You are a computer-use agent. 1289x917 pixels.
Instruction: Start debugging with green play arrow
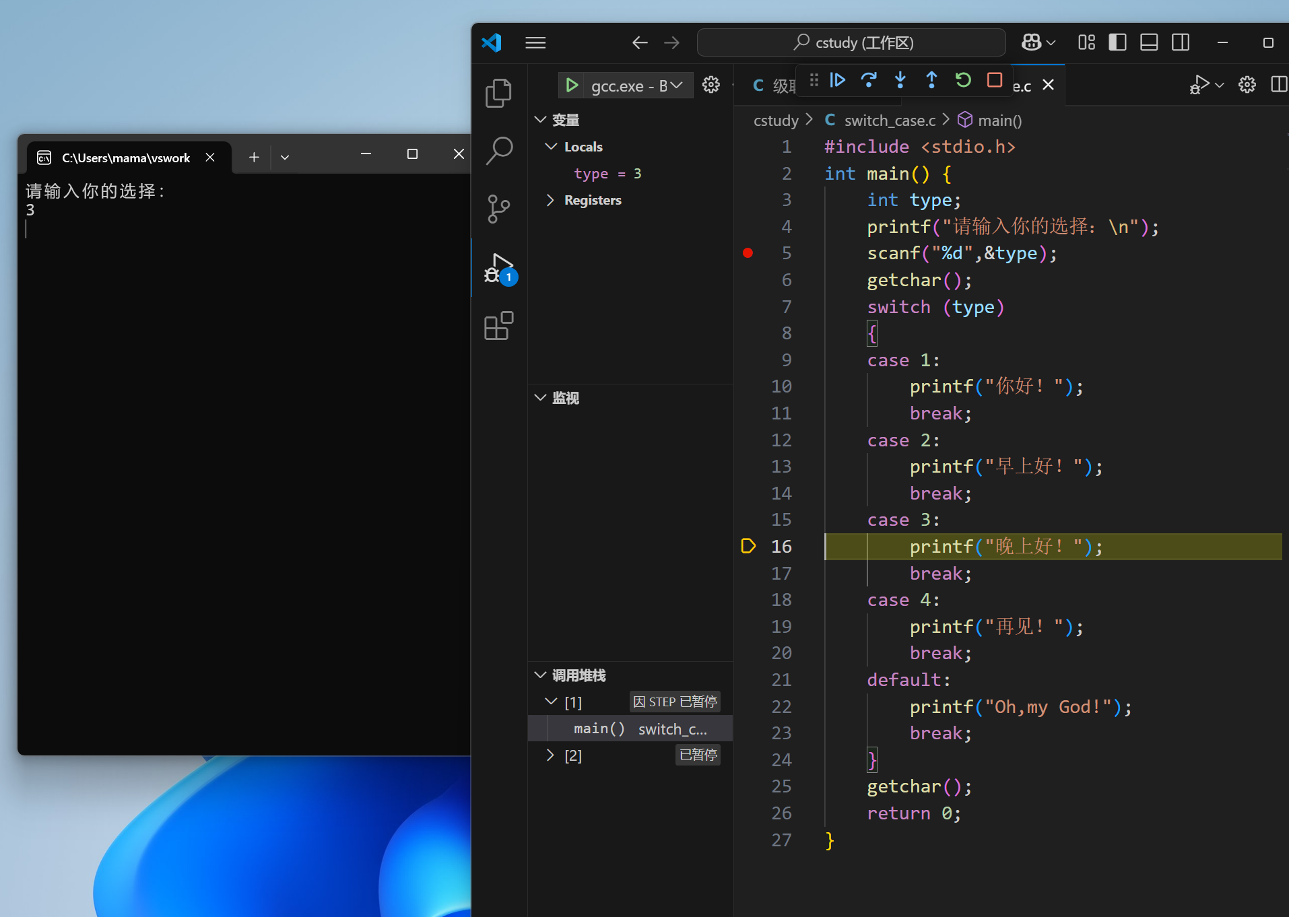[x=572, y=85]
